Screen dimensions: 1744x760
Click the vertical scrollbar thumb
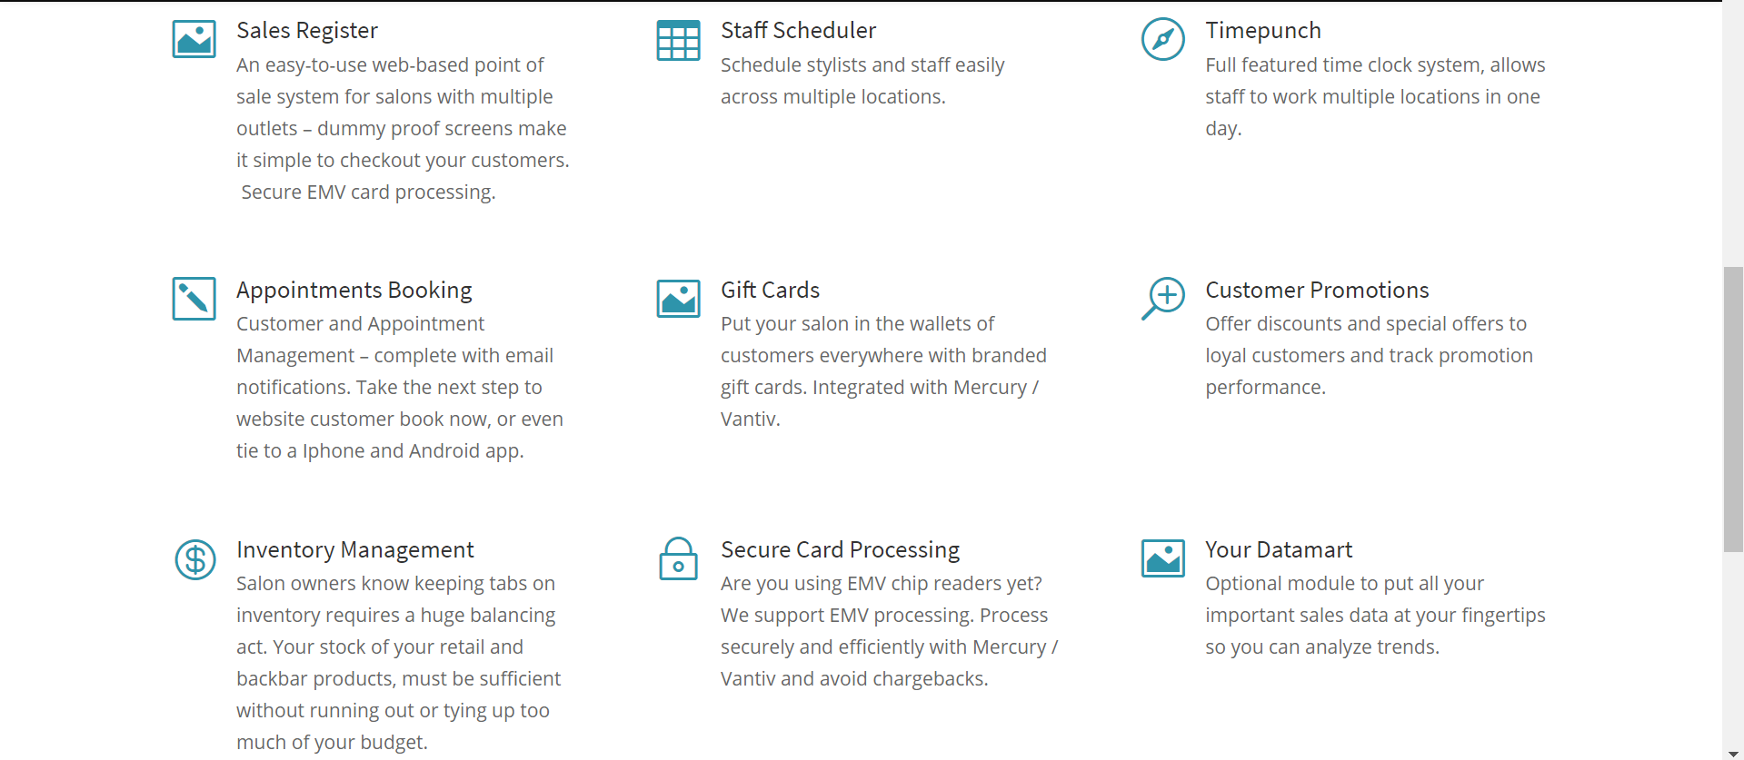click(1733, 409)
